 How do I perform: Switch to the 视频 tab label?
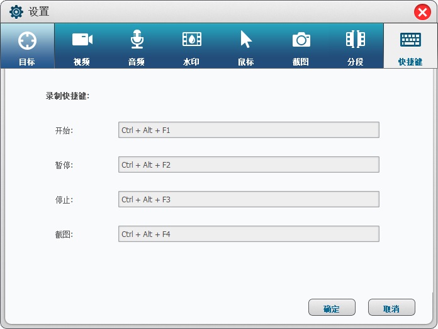[x=82, y=62]
